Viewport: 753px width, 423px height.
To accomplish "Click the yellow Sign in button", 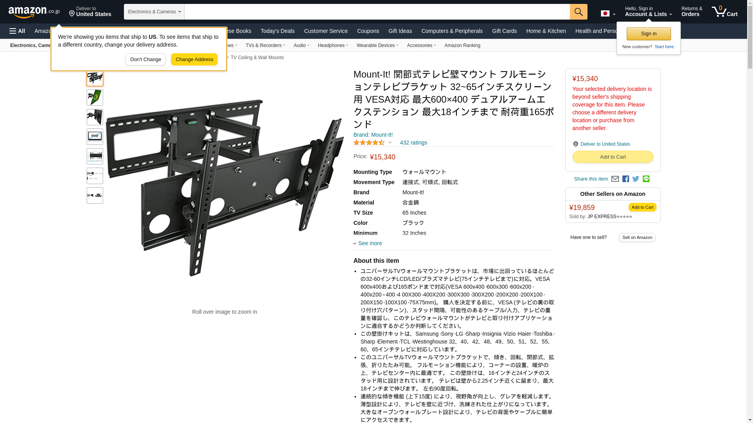I will pyautogui.click(x=649, y=34).
